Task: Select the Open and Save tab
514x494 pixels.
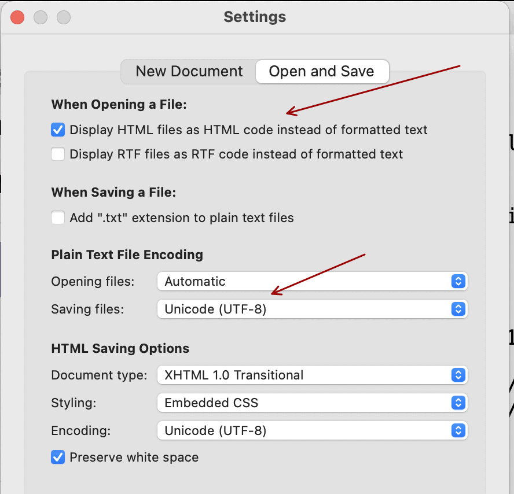Action: coord(322,71)
